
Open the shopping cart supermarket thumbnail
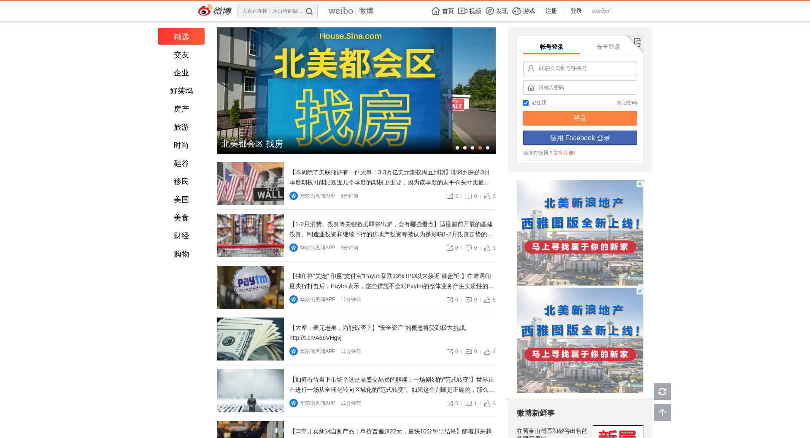[x=251, y=235]
